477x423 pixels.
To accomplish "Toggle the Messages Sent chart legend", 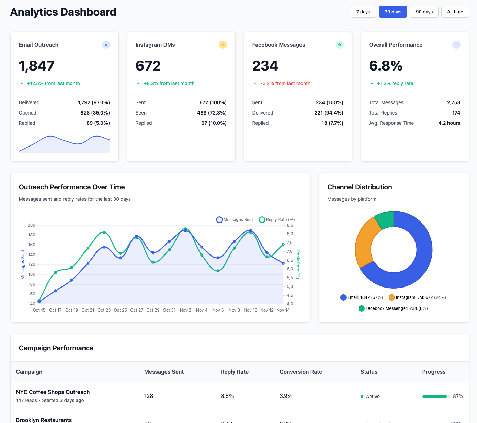I will tap(235, 220).
